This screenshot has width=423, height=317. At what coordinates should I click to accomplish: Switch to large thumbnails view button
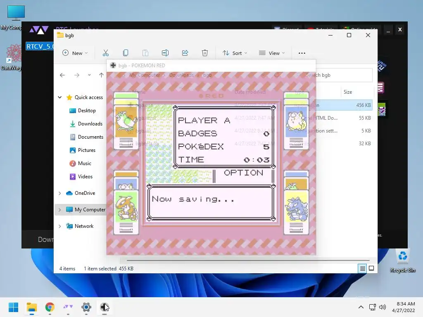click(x=371, y=268)
